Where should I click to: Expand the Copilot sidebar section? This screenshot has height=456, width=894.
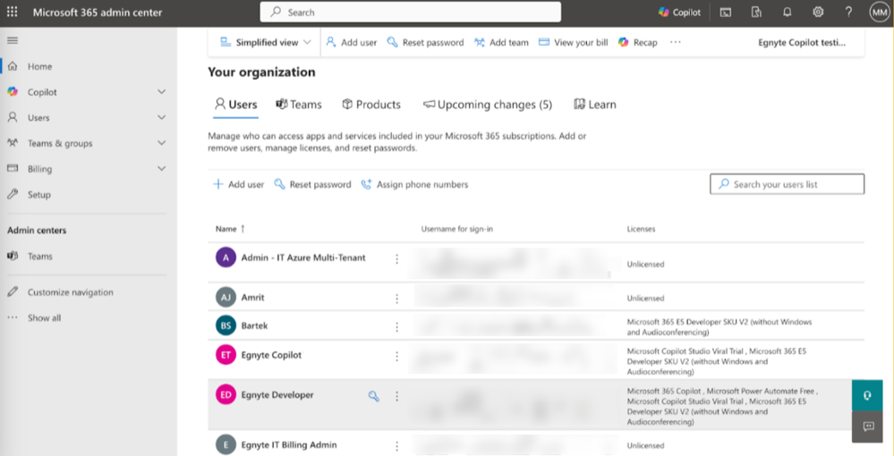[162, 92]
